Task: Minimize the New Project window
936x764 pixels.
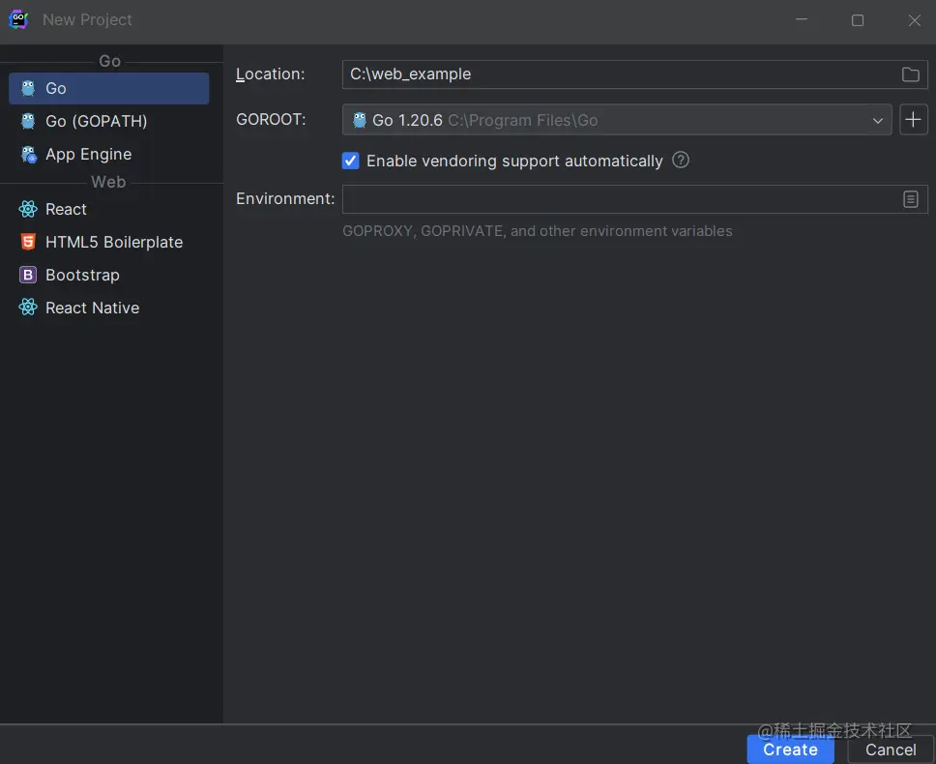Action: (x=802, y=19)
